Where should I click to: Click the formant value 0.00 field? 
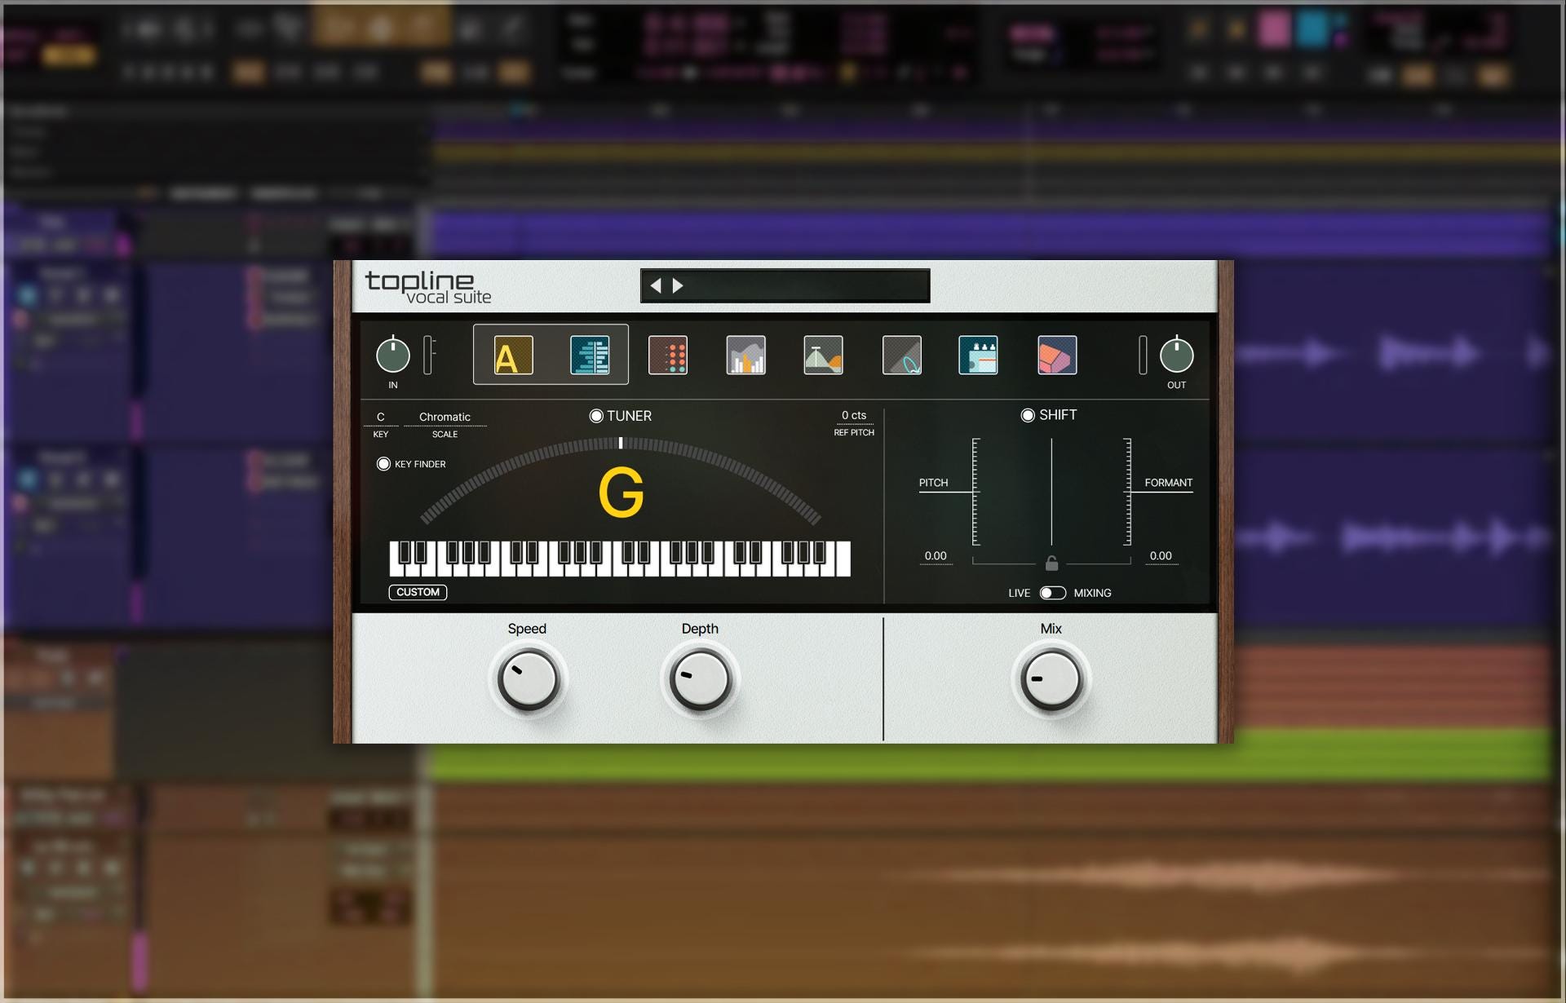[x=1161, y=556]
